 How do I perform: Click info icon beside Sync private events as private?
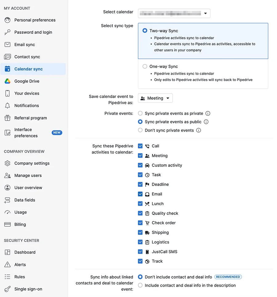[x=208, y=113]
